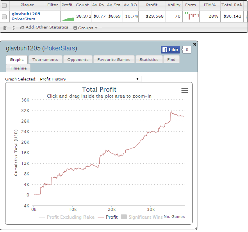
Task: Sort by the Player column header
Action: 27,5
